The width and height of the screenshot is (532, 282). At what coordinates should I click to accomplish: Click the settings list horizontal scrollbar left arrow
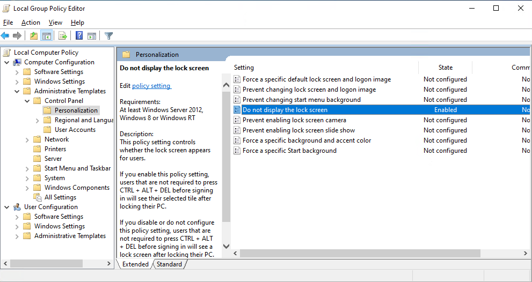pyautogui.click(x=236, y=253)
